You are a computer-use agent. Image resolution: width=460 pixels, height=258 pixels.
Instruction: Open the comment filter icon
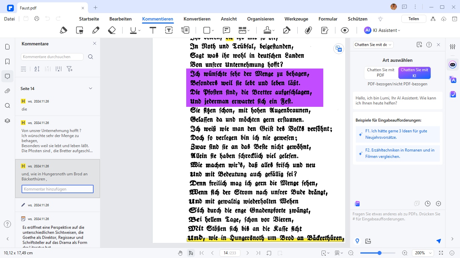[69, 69]
